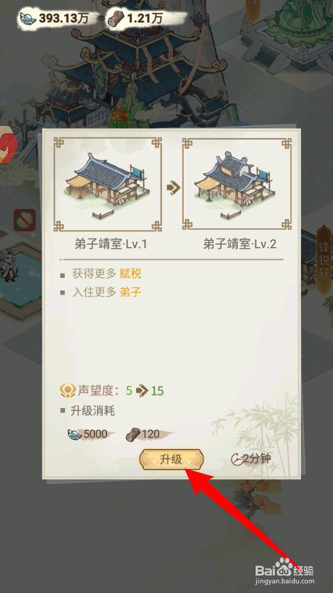Tap the character standing by the pond
This screenshot has height=593, width=333.
tap(8, 265)
